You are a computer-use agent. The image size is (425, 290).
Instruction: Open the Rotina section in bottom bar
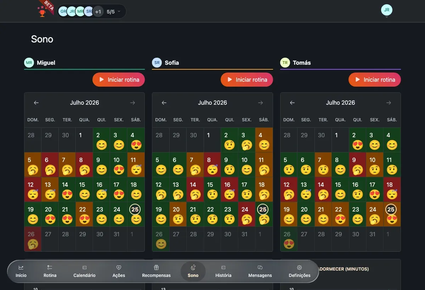50,271
